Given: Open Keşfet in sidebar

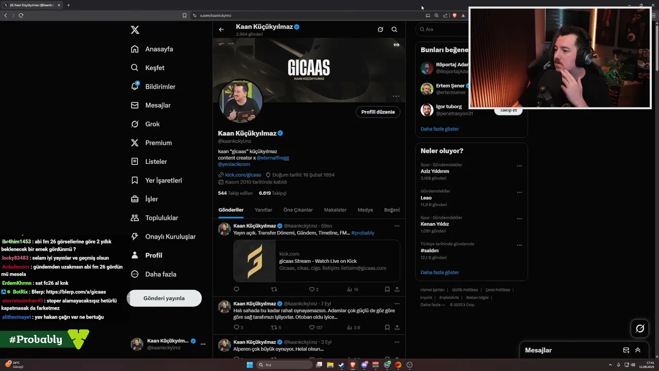Looking at the screenshot, I should 148,68.
